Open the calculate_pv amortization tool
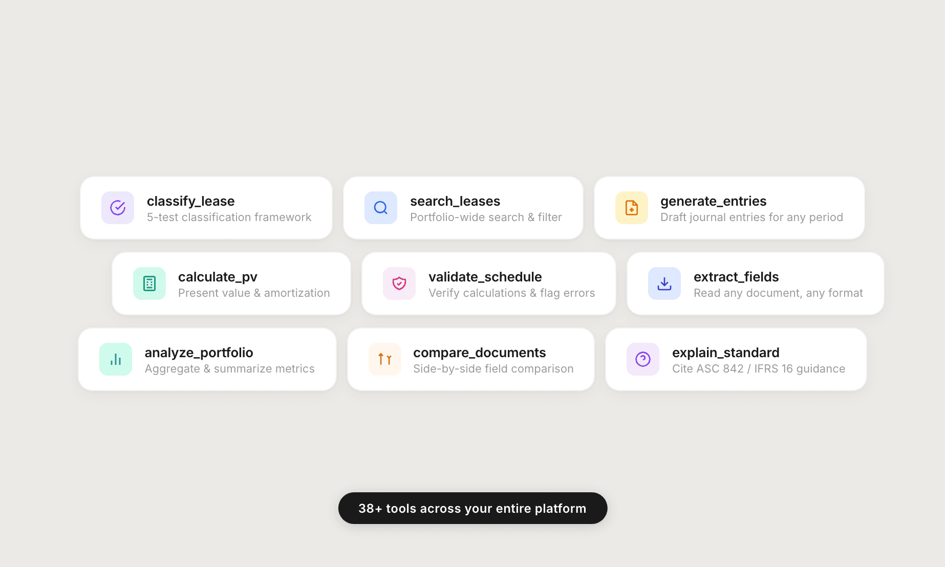 tap(231, 283)
